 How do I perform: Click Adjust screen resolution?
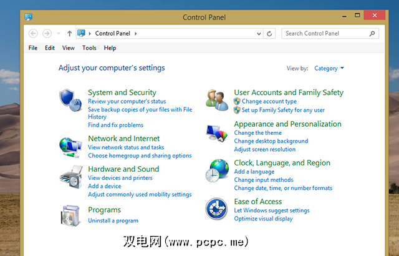[x=265, y=149]
